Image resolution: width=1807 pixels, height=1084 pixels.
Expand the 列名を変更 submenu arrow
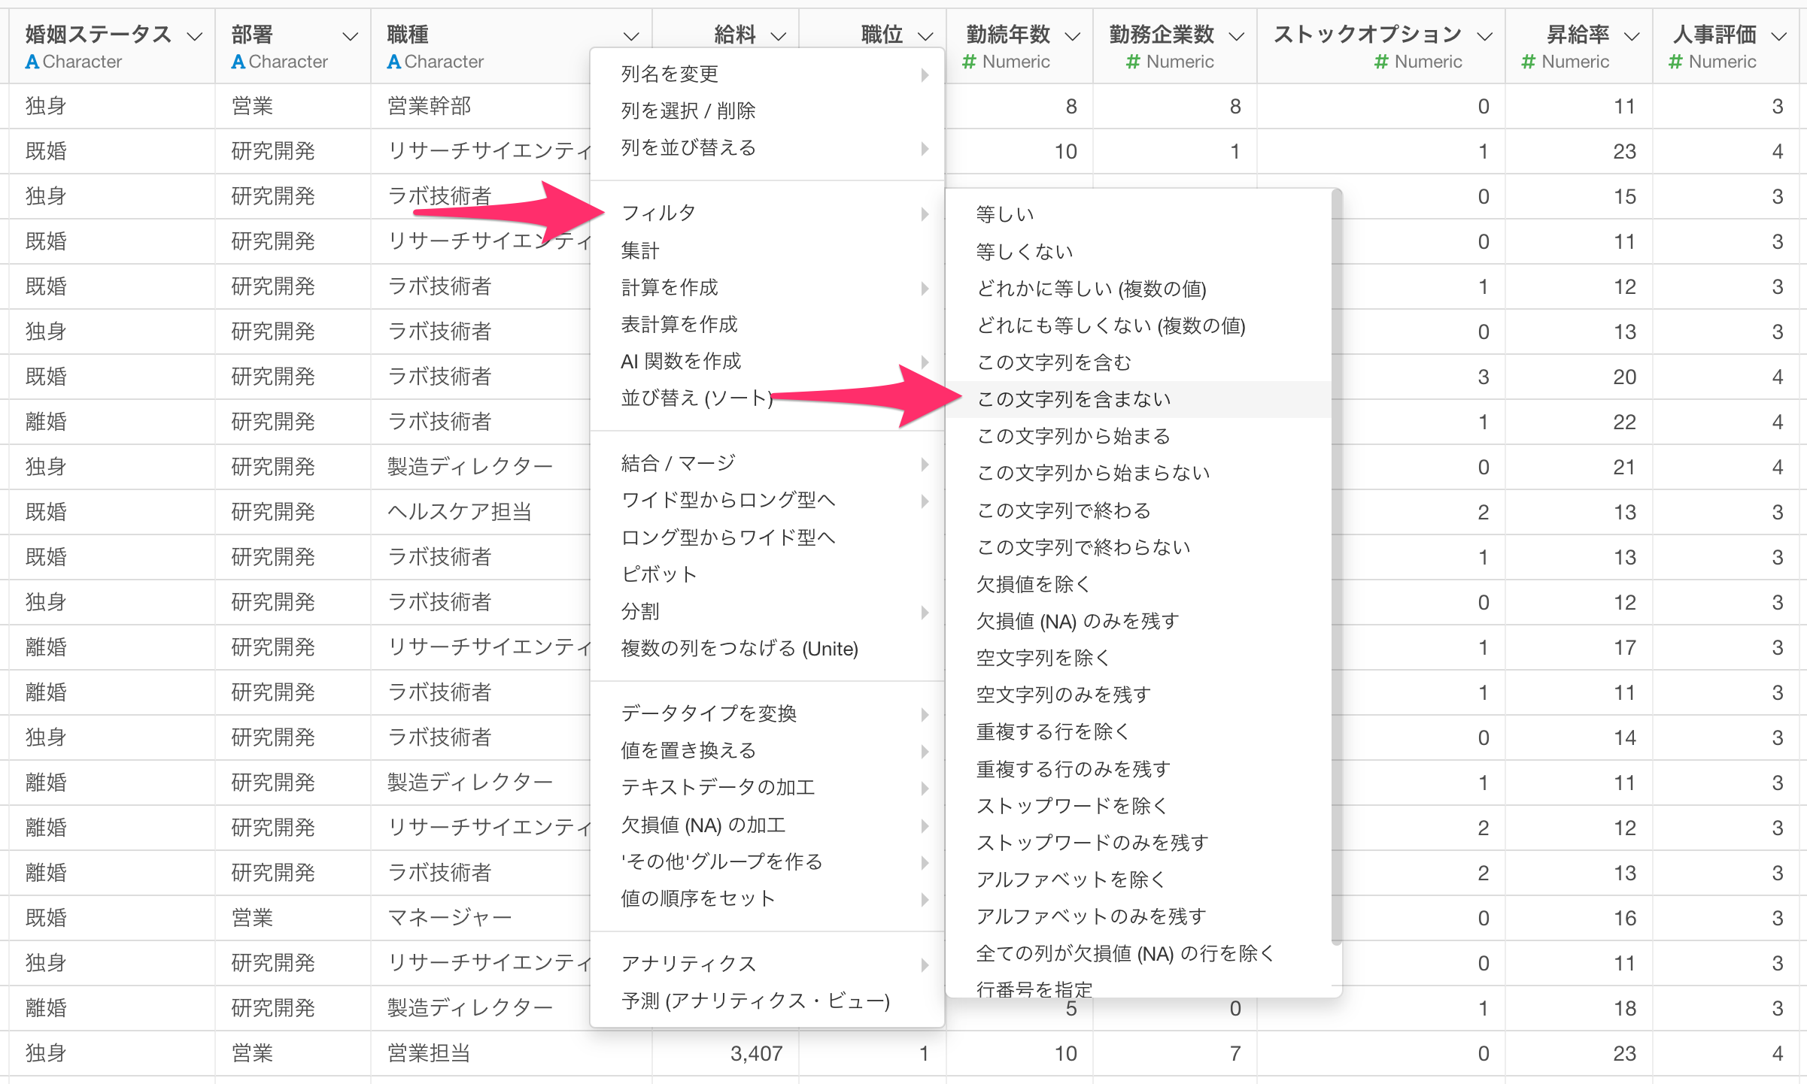(x=925, y=74)
